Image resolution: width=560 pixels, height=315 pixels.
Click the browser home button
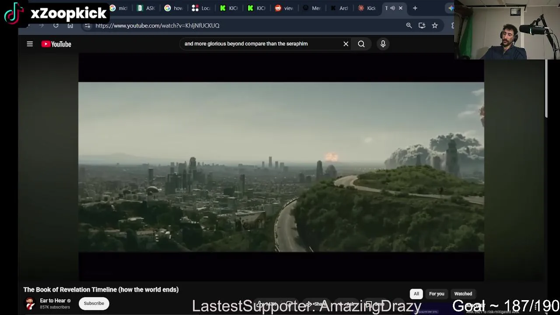[x=70, y=25]
